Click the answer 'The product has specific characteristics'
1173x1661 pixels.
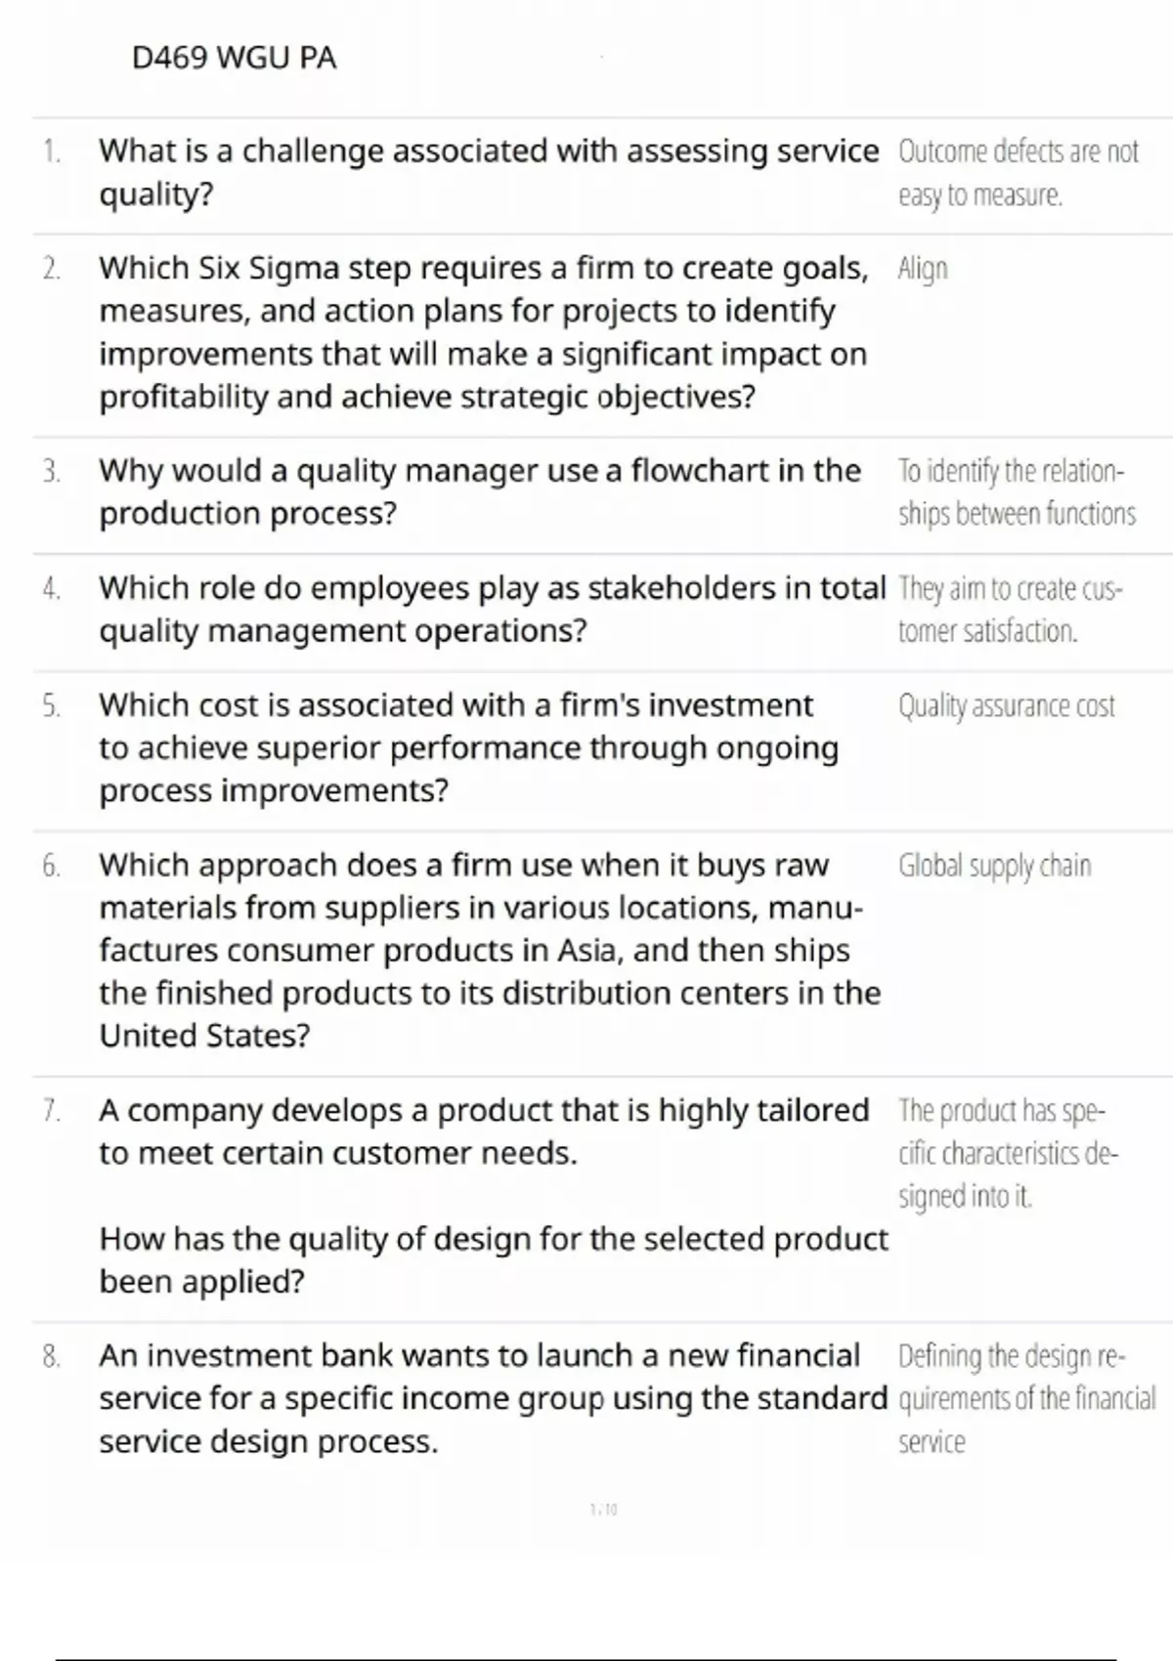1008,1153
